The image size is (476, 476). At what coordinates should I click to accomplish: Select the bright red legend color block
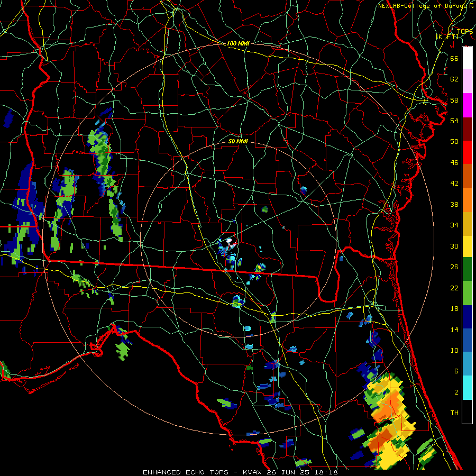click(x=467, y=152)
